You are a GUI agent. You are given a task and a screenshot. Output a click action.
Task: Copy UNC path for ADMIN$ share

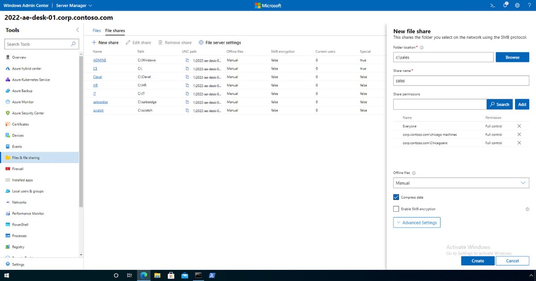coord(188,60)
